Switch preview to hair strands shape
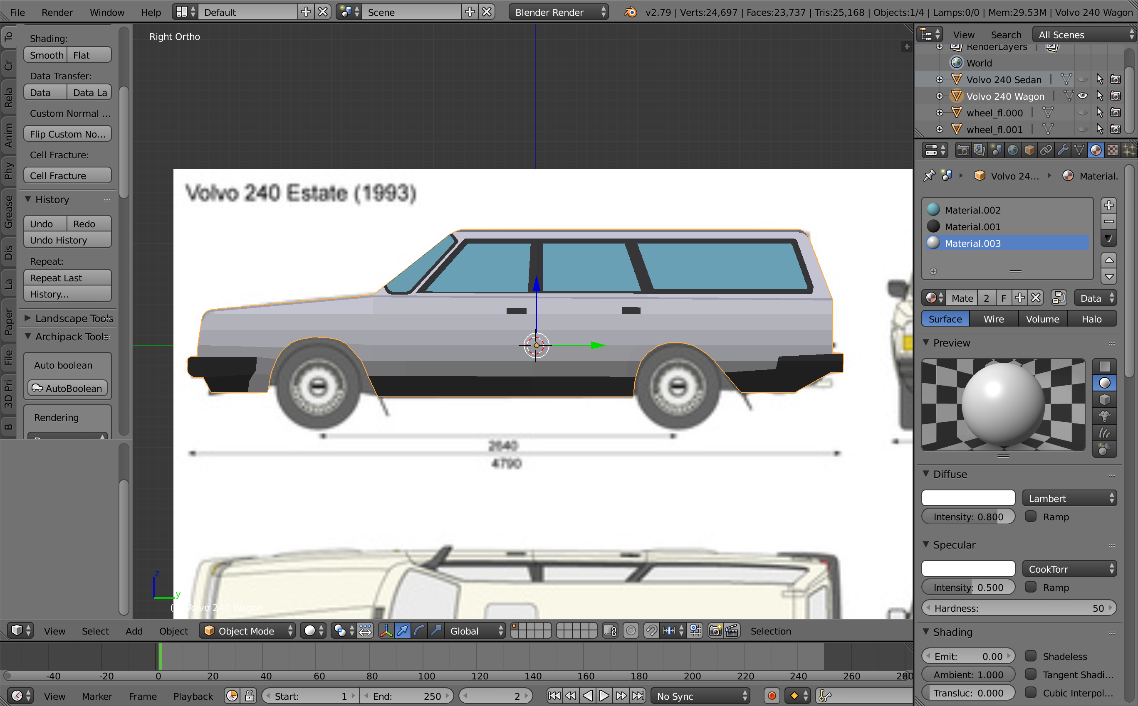Viewport: 1138px width, 706px height. tap(1104, 433)
